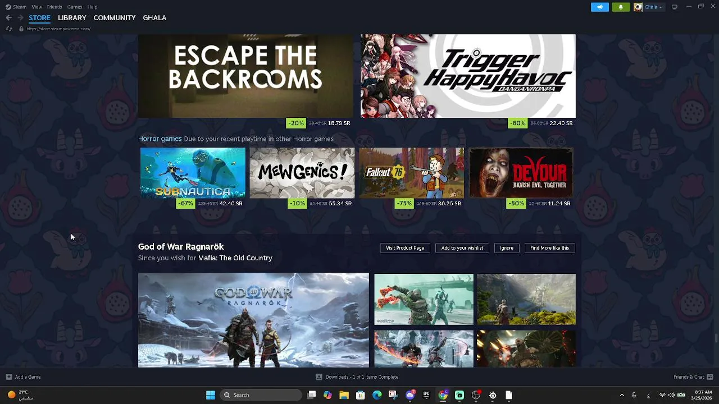The height and width of the screenshot is (404, 719).
Task: Switch to the LIBRARY tab
Action: (x=72, y=18)
